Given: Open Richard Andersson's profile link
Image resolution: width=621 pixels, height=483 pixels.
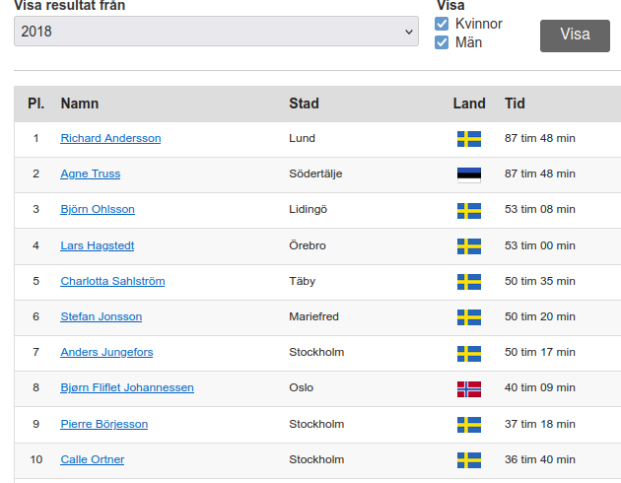Looking at the screenshot, I should coord(110,139).
